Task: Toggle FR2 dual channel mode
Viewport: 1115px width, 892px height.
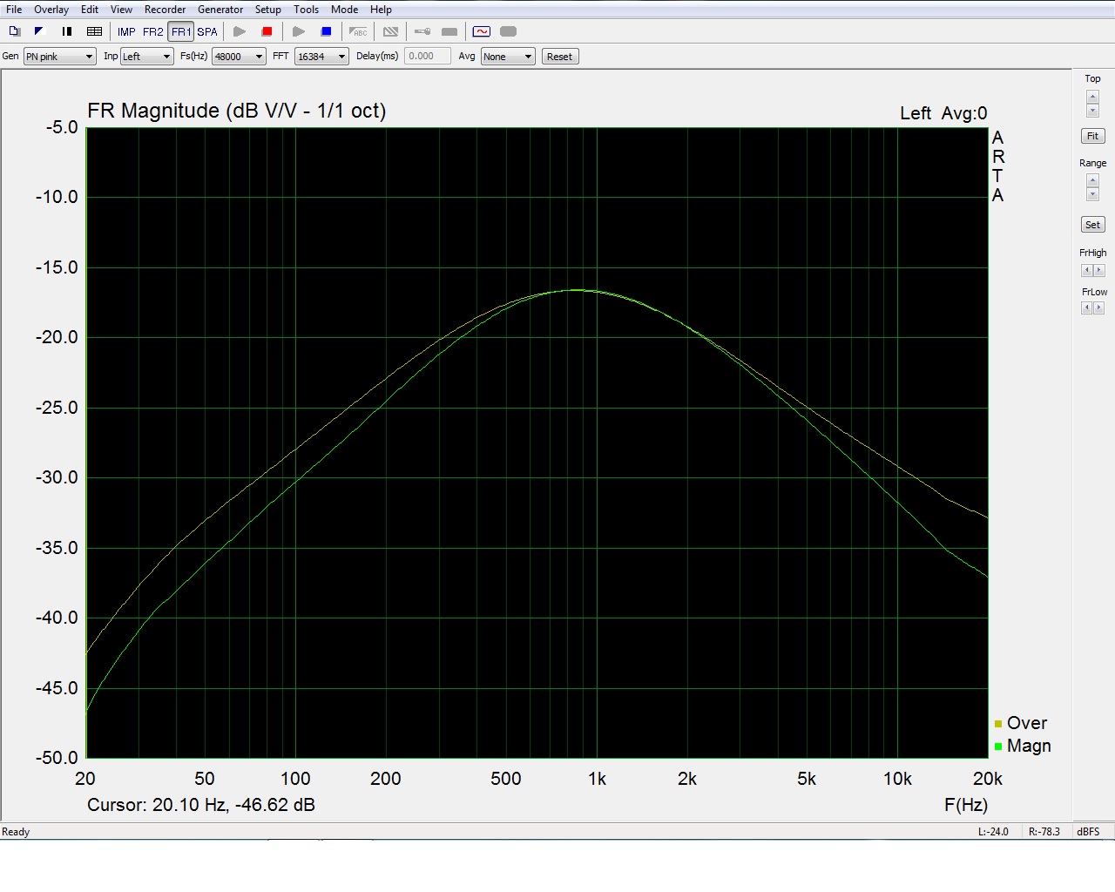Action: [x=153, y=32]
